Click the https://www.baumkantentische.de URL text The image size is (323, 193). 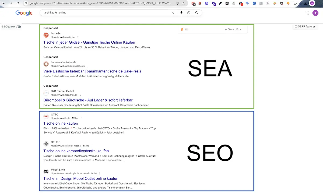point(68,66)
